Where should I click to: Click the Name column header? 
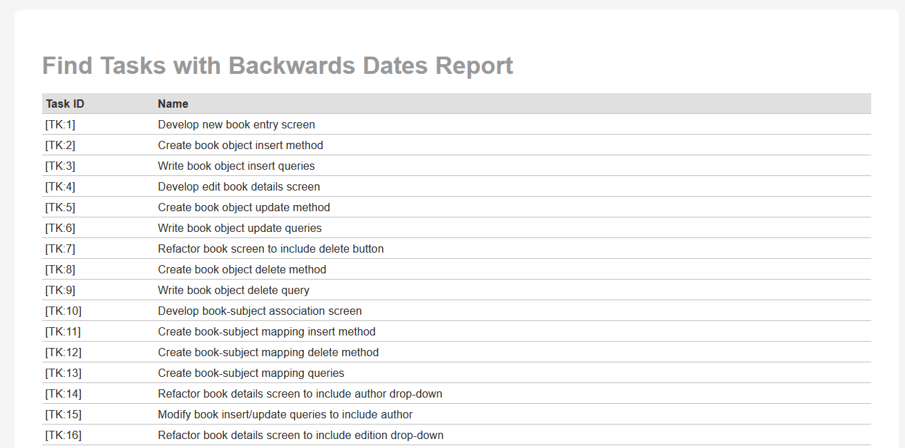[x=173, y=104]
